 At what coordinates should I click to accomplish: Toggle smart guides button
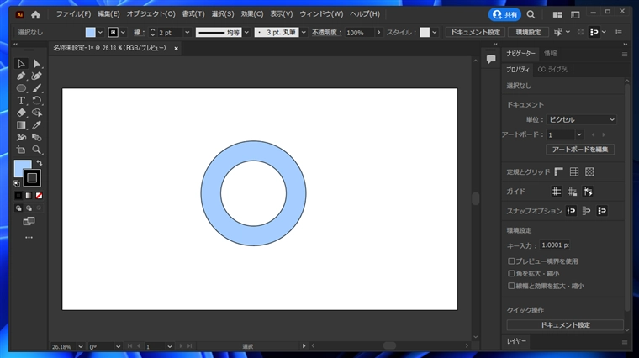[588, 192]
